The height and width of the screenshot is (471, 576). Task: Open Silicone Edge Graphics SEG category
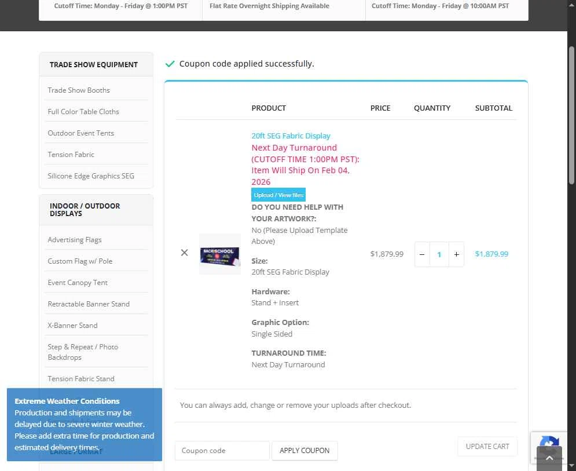point(91,176)
